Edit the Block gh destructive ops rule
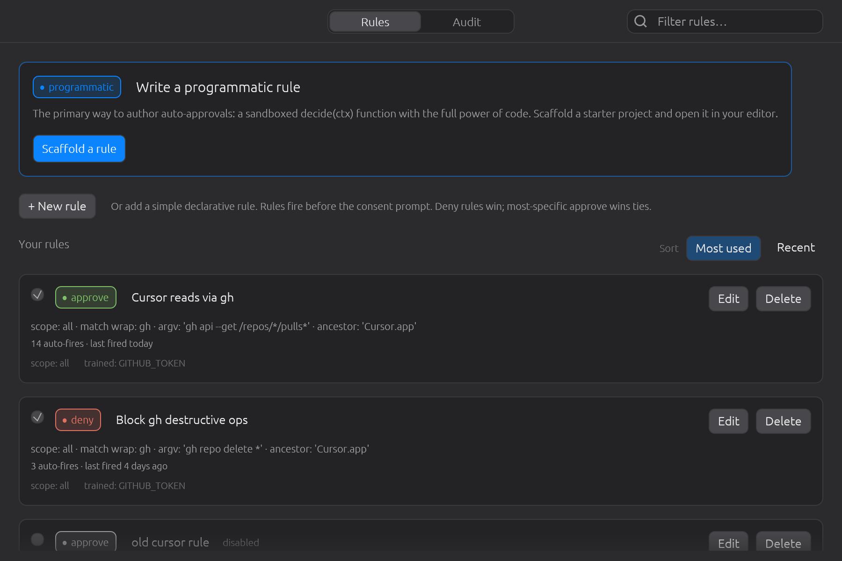This screenshot has width=842, height=561. click(728, 421)
